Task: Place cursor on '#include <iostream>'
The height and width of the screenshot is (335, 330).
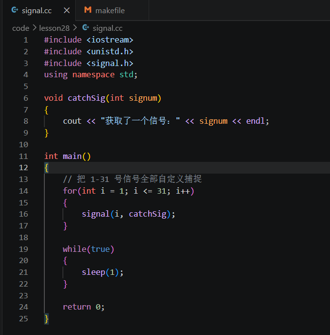Action: click(x=88, y=40)
